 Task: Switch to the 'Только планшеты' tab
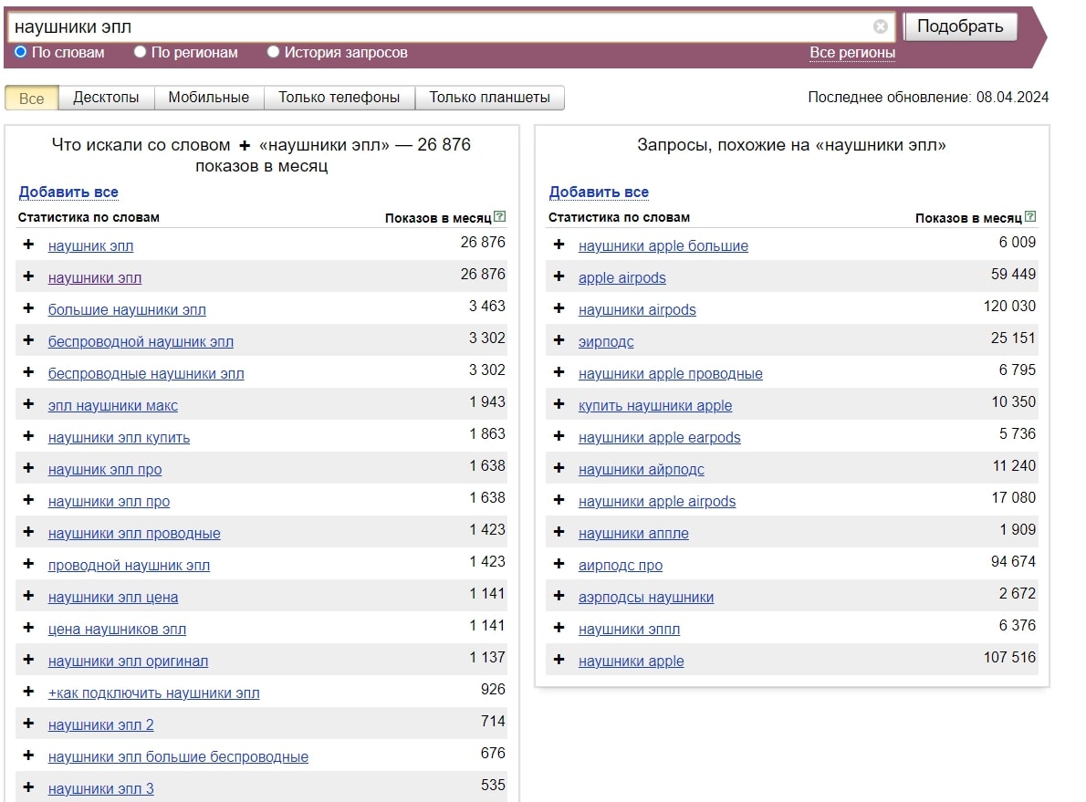[x=490, y=98]
